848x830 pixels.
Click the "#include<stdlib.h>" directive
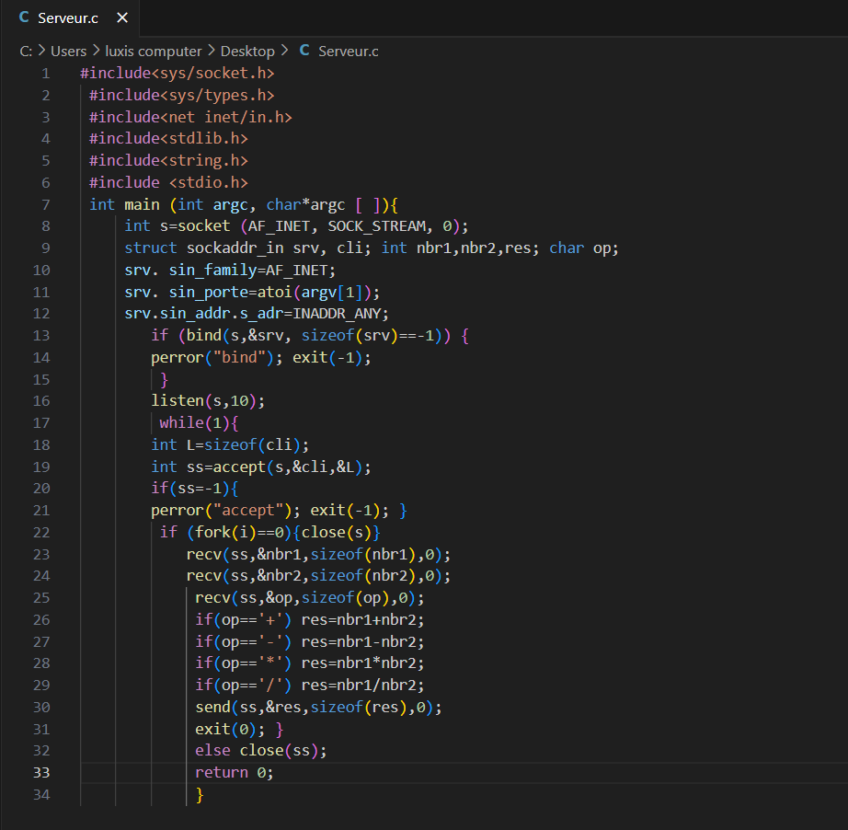[168, 139]
